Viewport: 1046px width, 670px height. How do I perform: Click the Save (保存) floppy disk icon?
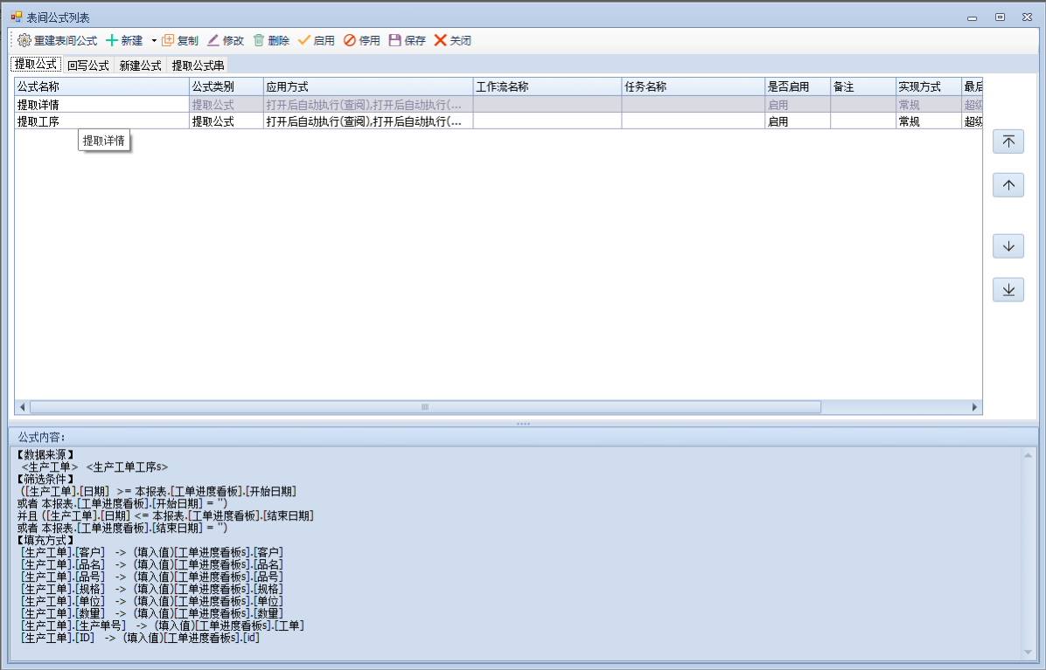click(x=395, y=40)
